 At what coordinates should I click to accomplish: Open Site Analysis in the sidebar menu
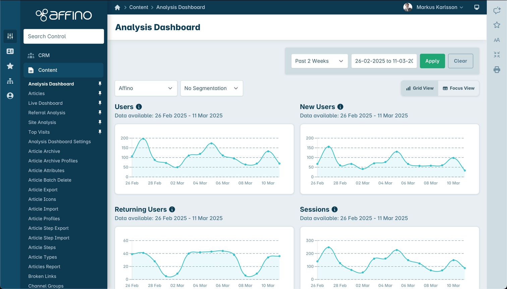coord(42,122)
